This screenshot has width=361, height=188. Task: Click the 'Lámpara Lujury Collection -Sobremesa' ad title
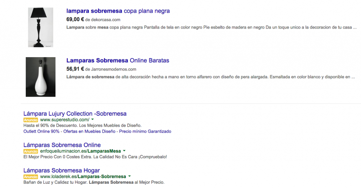(x=75, y=114)
